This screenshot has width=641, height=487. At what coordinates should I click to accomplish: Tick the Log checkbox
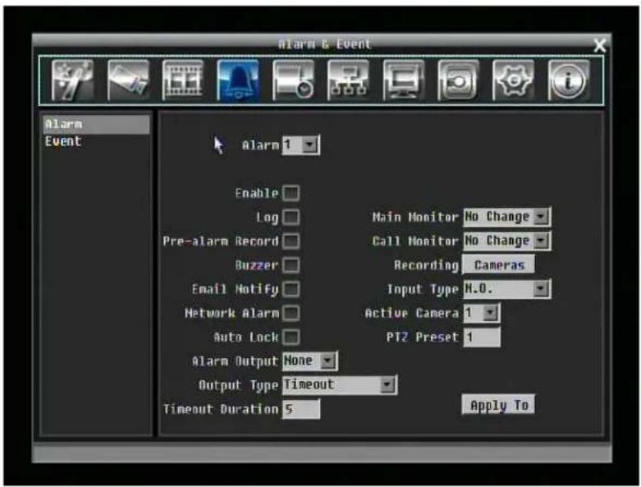pyautogui.click(x=291, y=217)
